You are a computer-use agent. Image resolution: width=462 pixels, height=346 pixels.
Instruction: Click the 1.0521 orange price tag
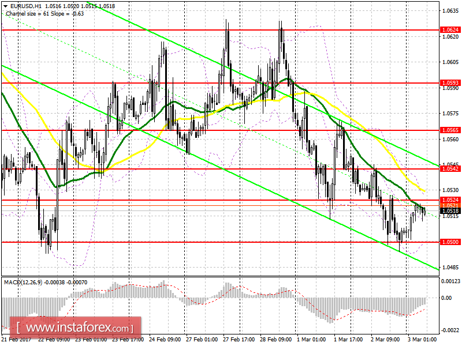(x=450, y=205)
